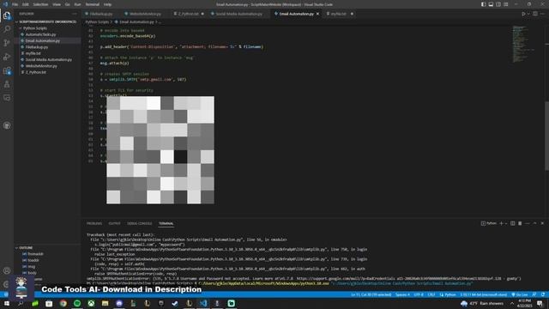Open the Accounts icon in activity bar

click(x=7, y=270)
